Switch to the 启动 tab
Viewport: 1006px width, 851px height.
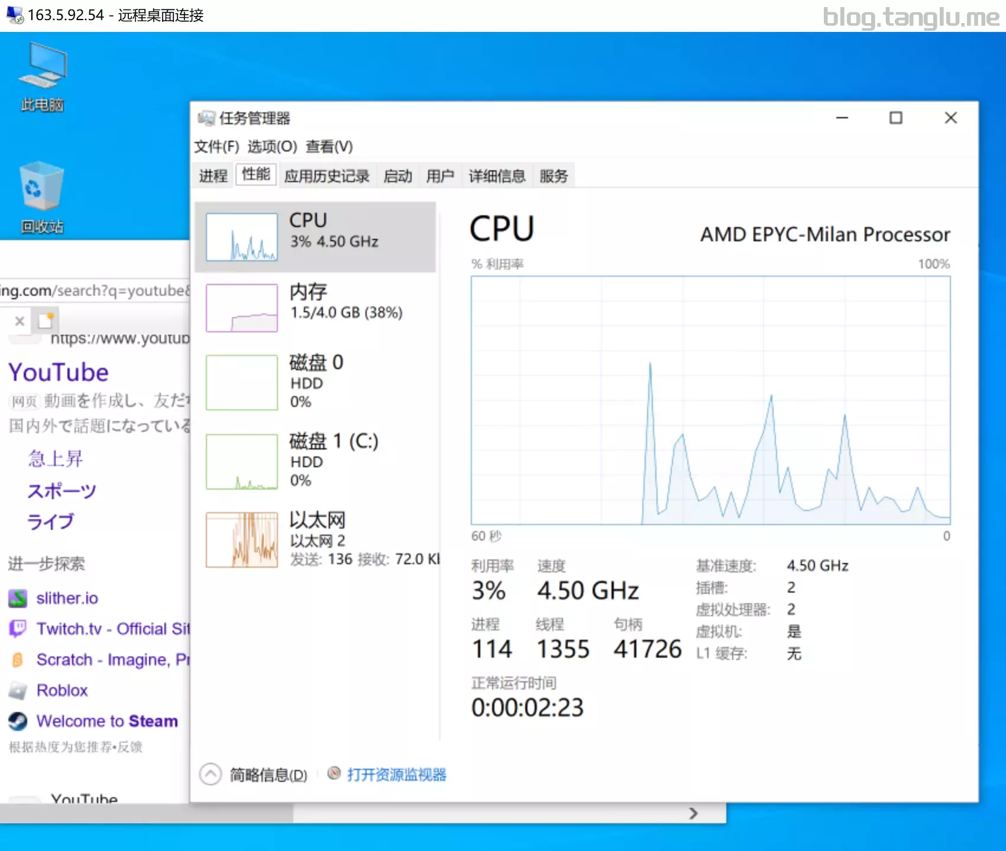[397, 176]
